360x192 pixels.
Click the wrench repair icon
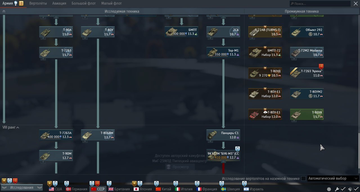(x=337, y=189)
